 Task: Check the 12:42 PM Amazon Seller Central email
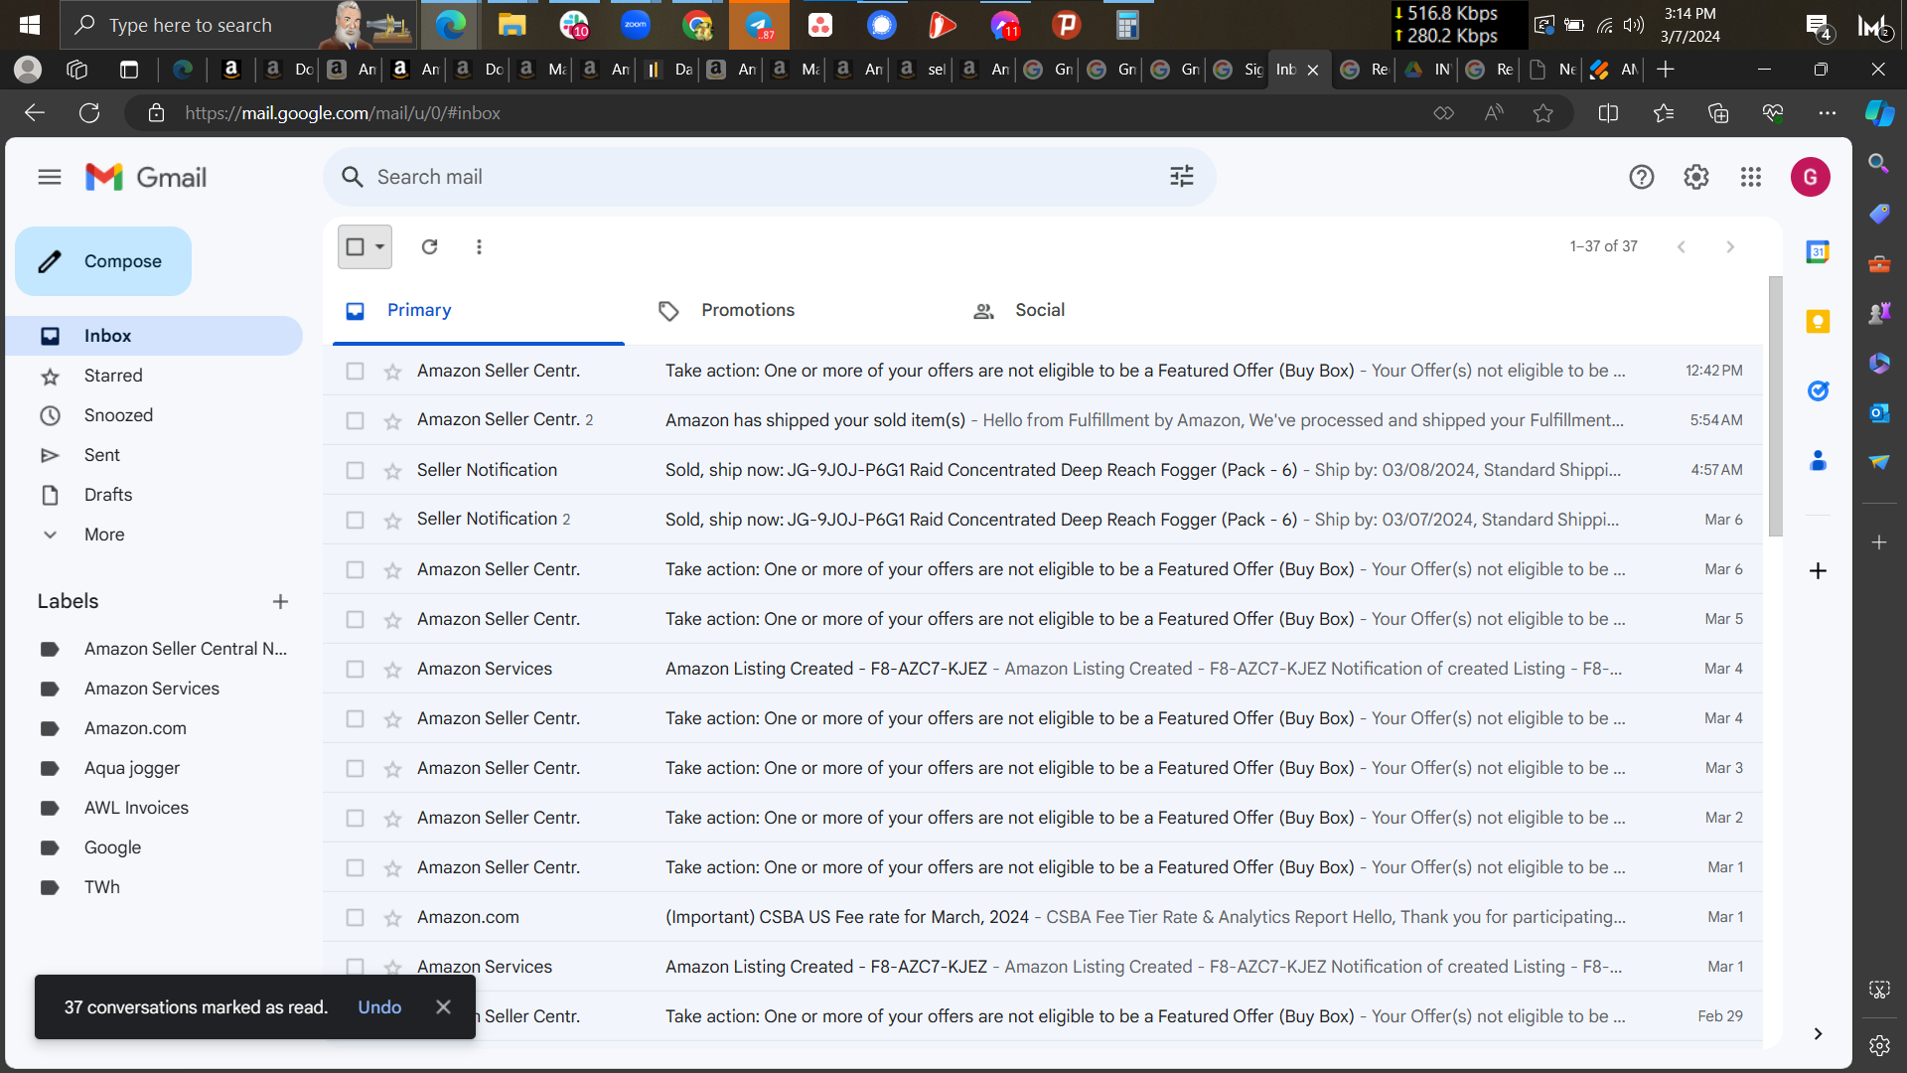tap(355, 371)
